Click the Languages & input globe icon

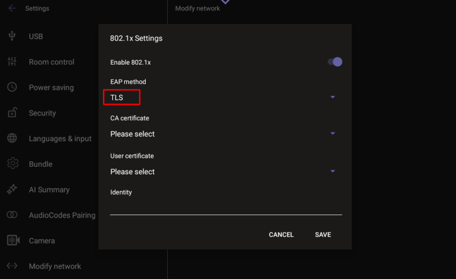click(12, 138)
